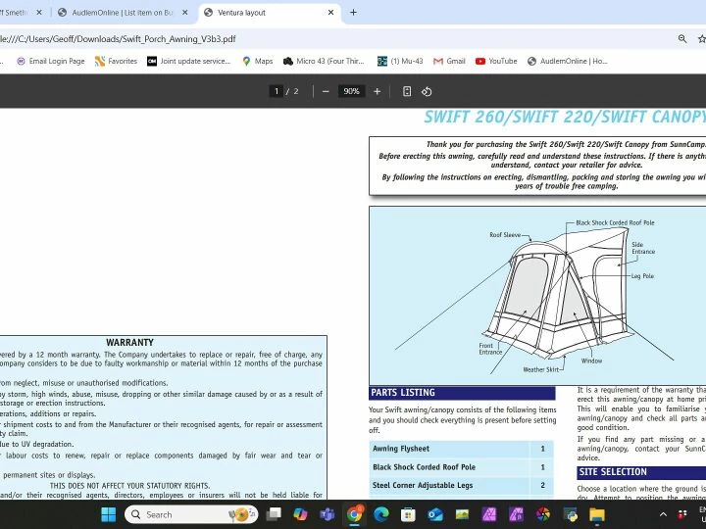This screenshot has height=529, width=706.
Task: Open the AudlemOnline | Ho... bookmark
Action: click(x=568, y=61)
